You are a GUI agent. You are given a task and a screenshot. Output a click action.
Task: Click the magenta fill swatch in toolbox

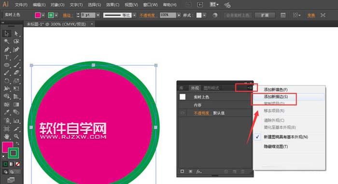coord(7,147)
